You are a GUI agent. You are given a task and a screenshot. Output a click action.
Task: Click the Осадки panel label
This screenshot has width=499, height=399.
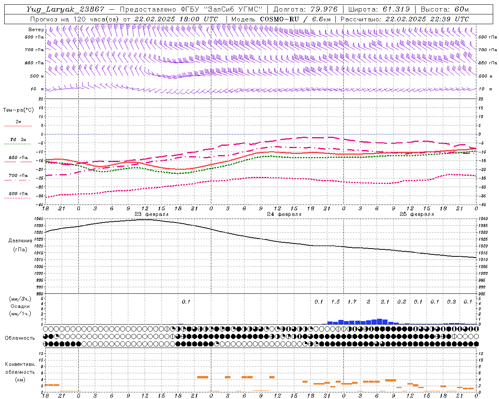tap(20, 306)
